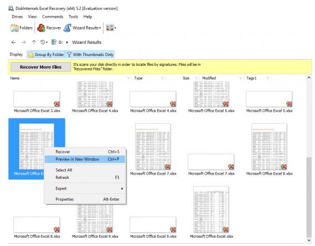Click the Recover toolbar button
This screenshot has width=315, height=246.
49,28
